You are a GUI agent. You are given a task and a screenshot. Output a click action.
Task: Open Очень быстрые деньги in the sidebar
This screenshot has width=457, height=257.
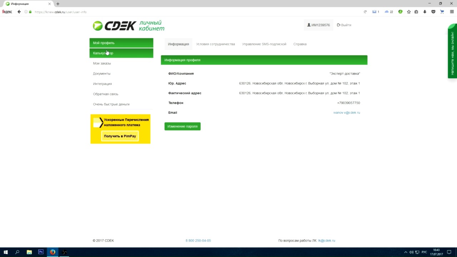pos(121,104)
